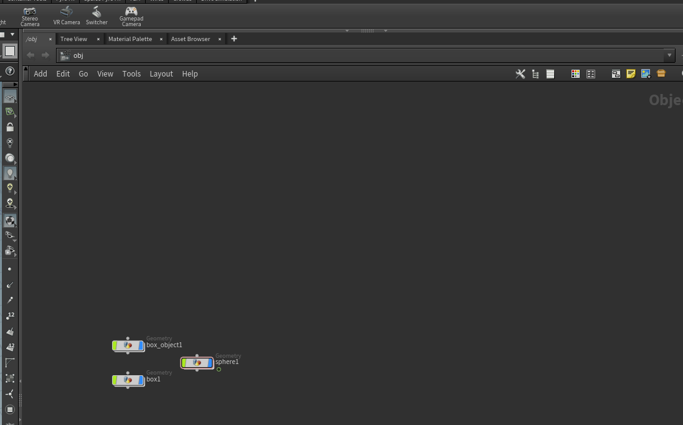Select the VR Camera shelf tool
The image size is (683, 425).
[67, 17]
